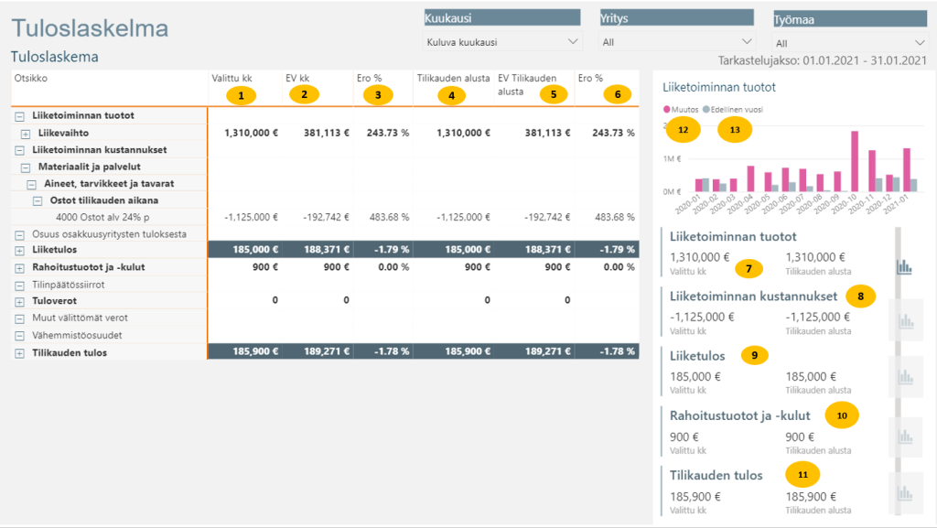Image resolution: width=937 pixels, height=528 pixels.
Task: Open the Yritys filter dropdown
Action: tap(676, 42)
